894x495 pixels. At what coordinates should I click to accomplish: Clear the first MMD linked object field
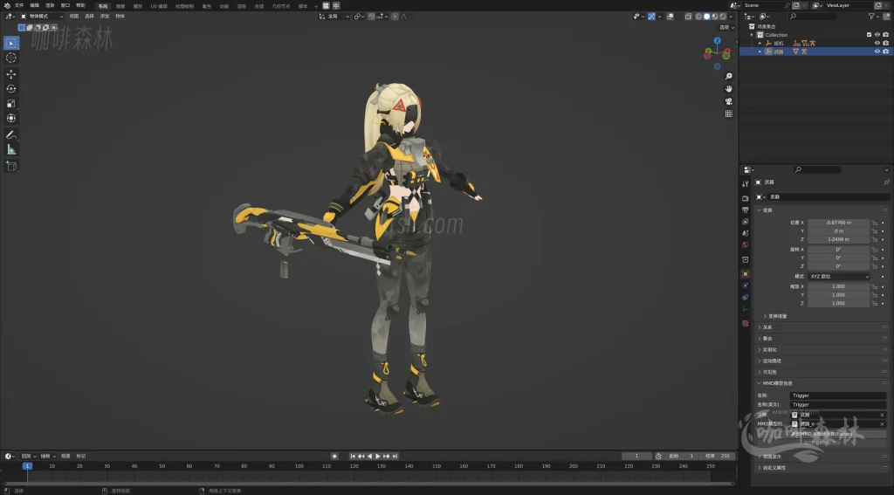(882, 416)
